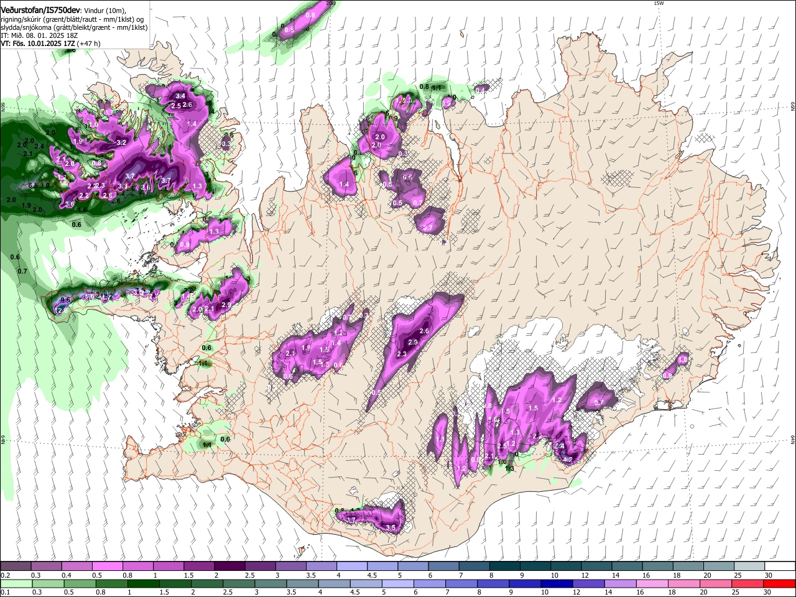Click the white swatch after 30 in snow legend
The height and width of the screenshot is (597, 796).
point(780,566)
